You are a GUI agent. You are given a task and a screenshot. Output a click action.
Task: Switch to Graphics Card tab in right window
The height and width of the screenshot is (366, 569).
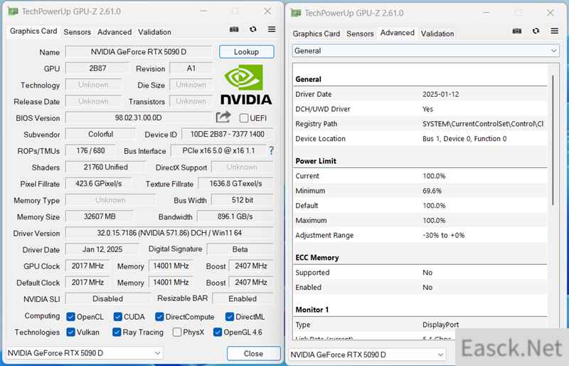coord(317,33)
